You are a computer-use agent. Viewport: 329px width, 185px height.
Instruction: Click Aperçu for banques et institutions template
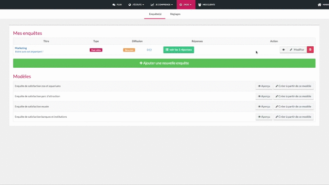point(264,117)
